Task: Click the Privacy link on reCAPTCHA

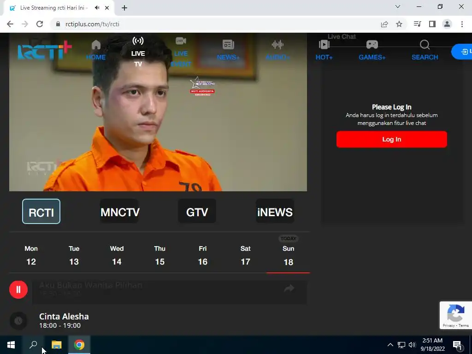Action: coord(448,325)
